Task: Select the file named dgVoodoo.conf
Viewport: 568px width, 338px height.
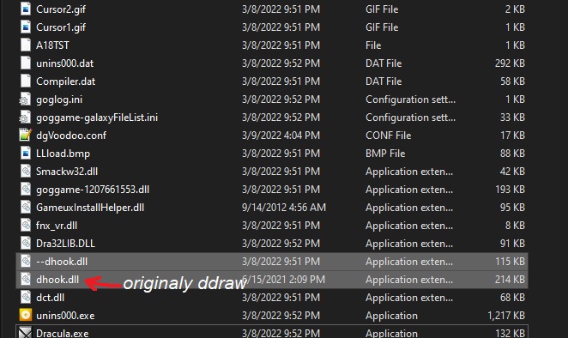Action: coord(71,136)
